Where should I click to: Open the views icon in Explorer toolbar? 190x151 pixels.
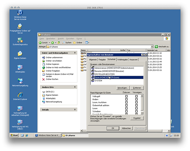pos(87,43)
